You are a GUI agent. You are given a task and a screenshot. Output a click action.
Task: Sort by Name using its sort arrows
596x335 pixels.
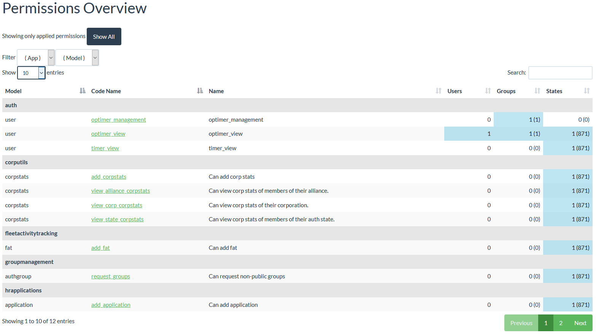click(x=439, y=91)
